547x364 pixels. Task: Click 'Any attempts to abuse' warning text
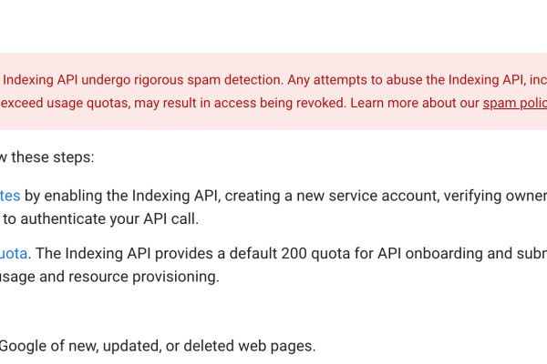(x=358, y=80)
